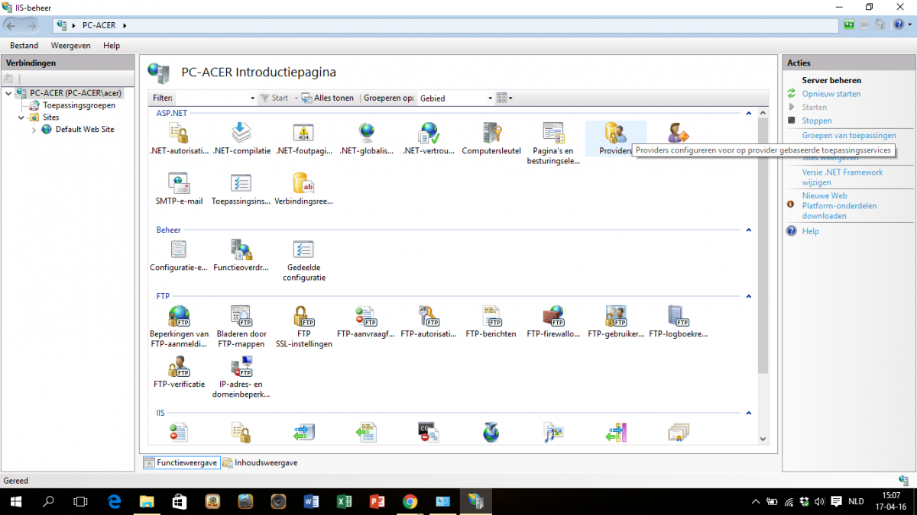The width and height of the screenshot is (917, 515).
Task: Open Word from the taskbar
Action: [x=311, y=501]
